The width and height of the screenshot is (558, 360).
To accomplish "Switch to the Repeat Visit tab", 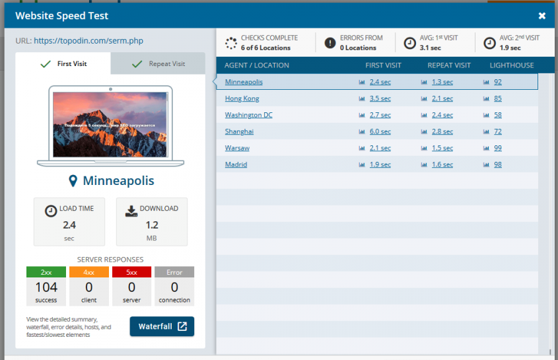I will coord(158,64).
